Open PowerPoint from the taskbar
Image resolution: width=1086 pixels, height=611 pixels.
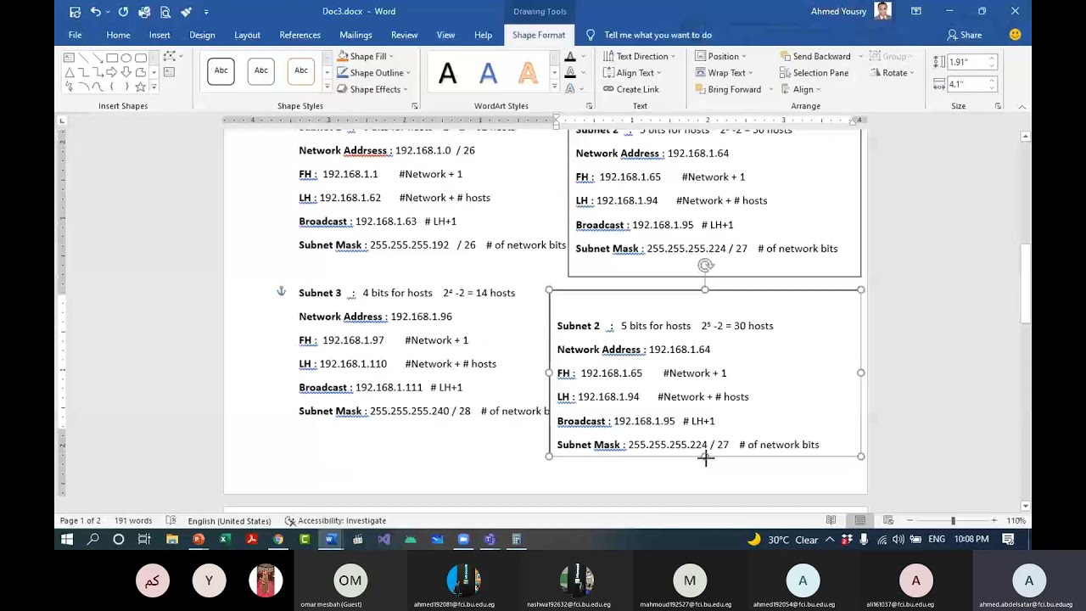click(x=198, y=539)
